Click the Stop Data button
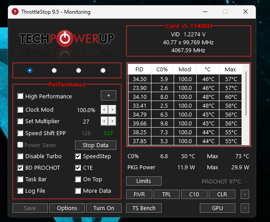270x222 pixels. [95, 145]
